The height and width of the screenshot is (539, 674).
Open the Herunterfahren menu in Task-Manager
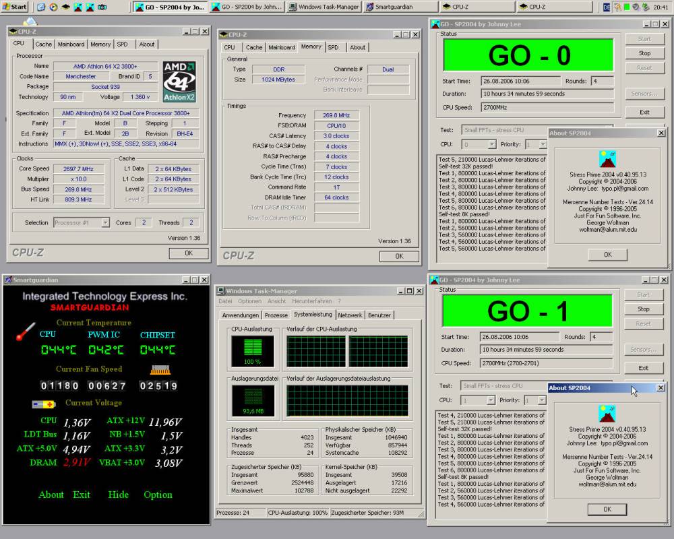click(311, 301)
